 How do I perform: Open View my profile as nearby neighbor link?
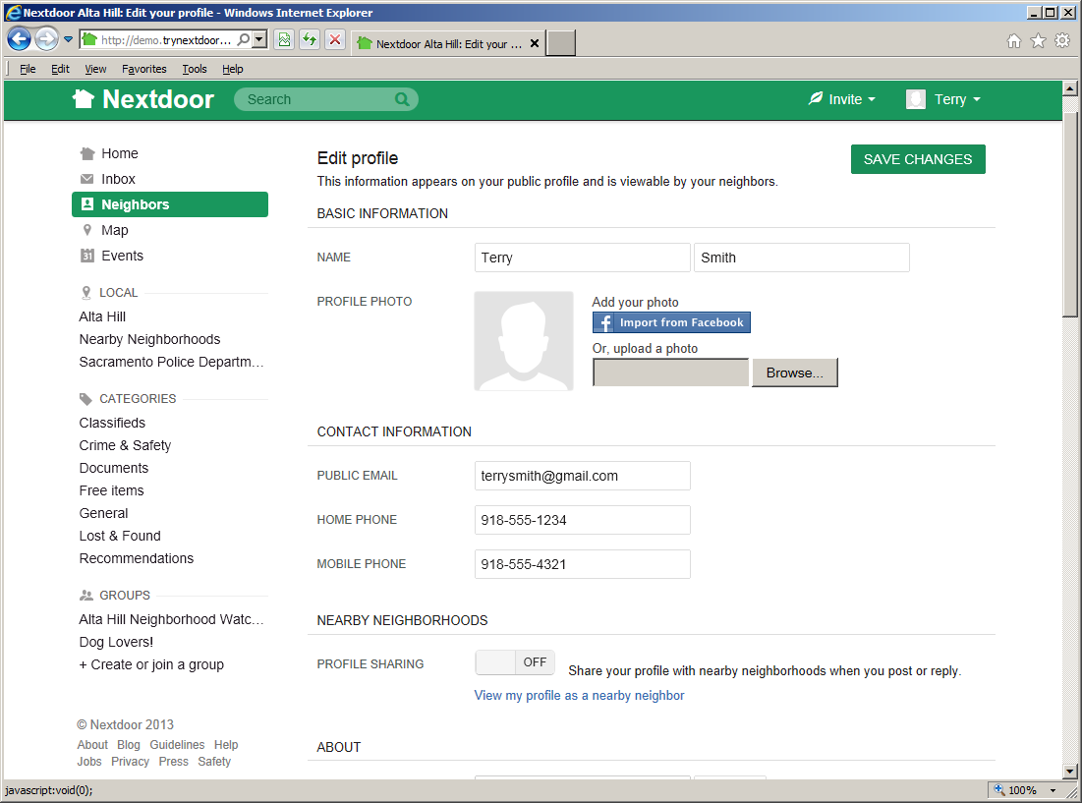[x=579, y=695]
